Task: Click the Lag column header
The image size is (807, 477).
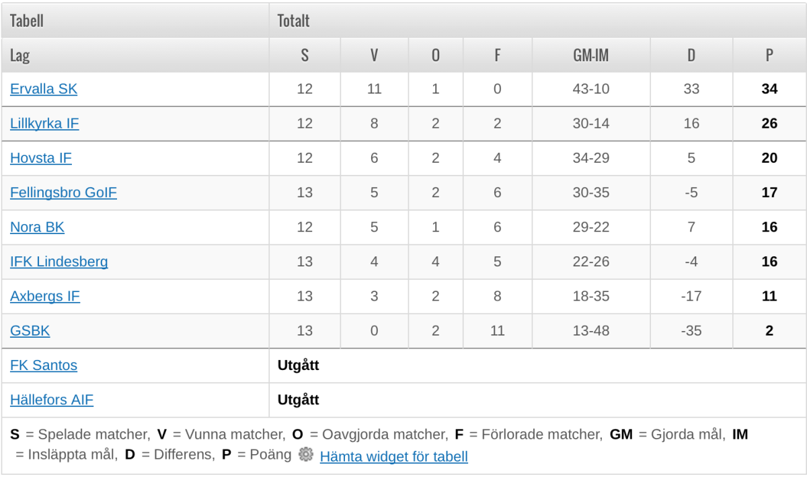Action: point(135,55)
